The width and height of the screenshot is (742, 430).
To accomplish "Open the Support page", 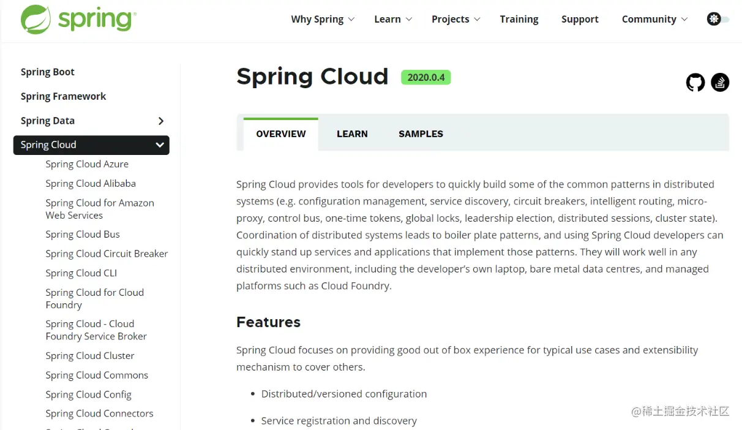I will pos(580,19).
